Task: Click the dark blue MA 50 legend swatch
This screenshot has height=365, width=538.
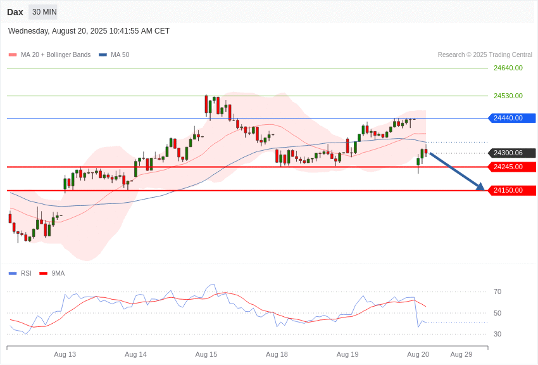Action: click(x=103, y=55)
